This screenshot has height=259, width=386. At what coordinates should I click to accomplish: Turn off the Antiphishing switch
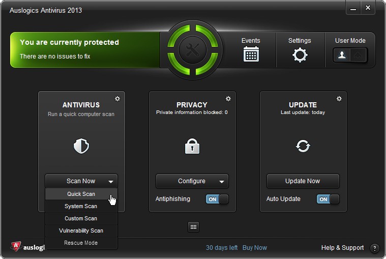pos(217,199)
